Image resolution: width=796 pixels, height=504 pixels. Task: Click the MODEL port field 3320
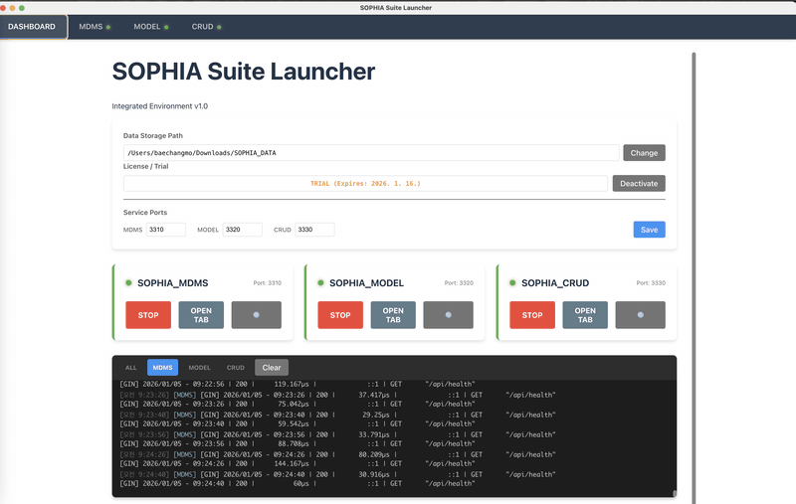242,230
